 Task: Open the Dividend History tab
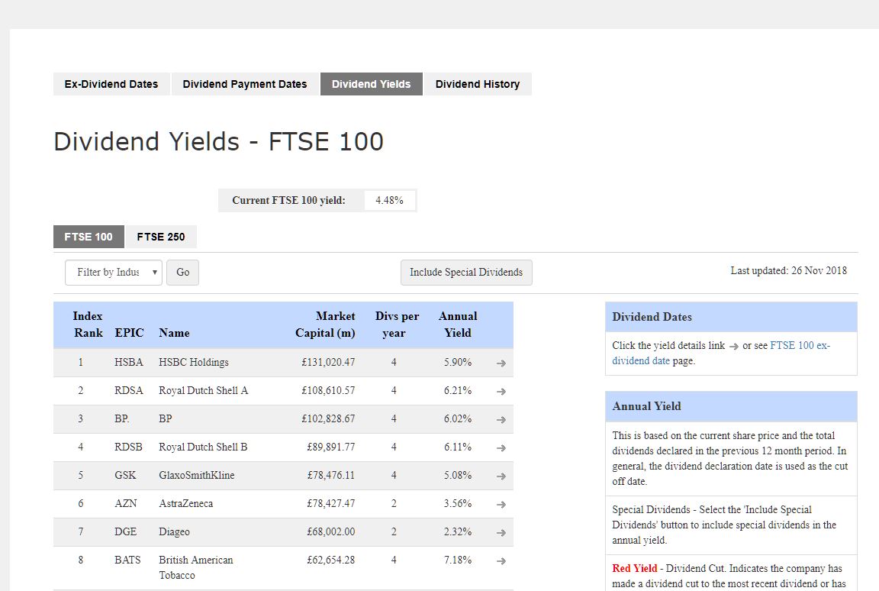click(x=478, y=84)
